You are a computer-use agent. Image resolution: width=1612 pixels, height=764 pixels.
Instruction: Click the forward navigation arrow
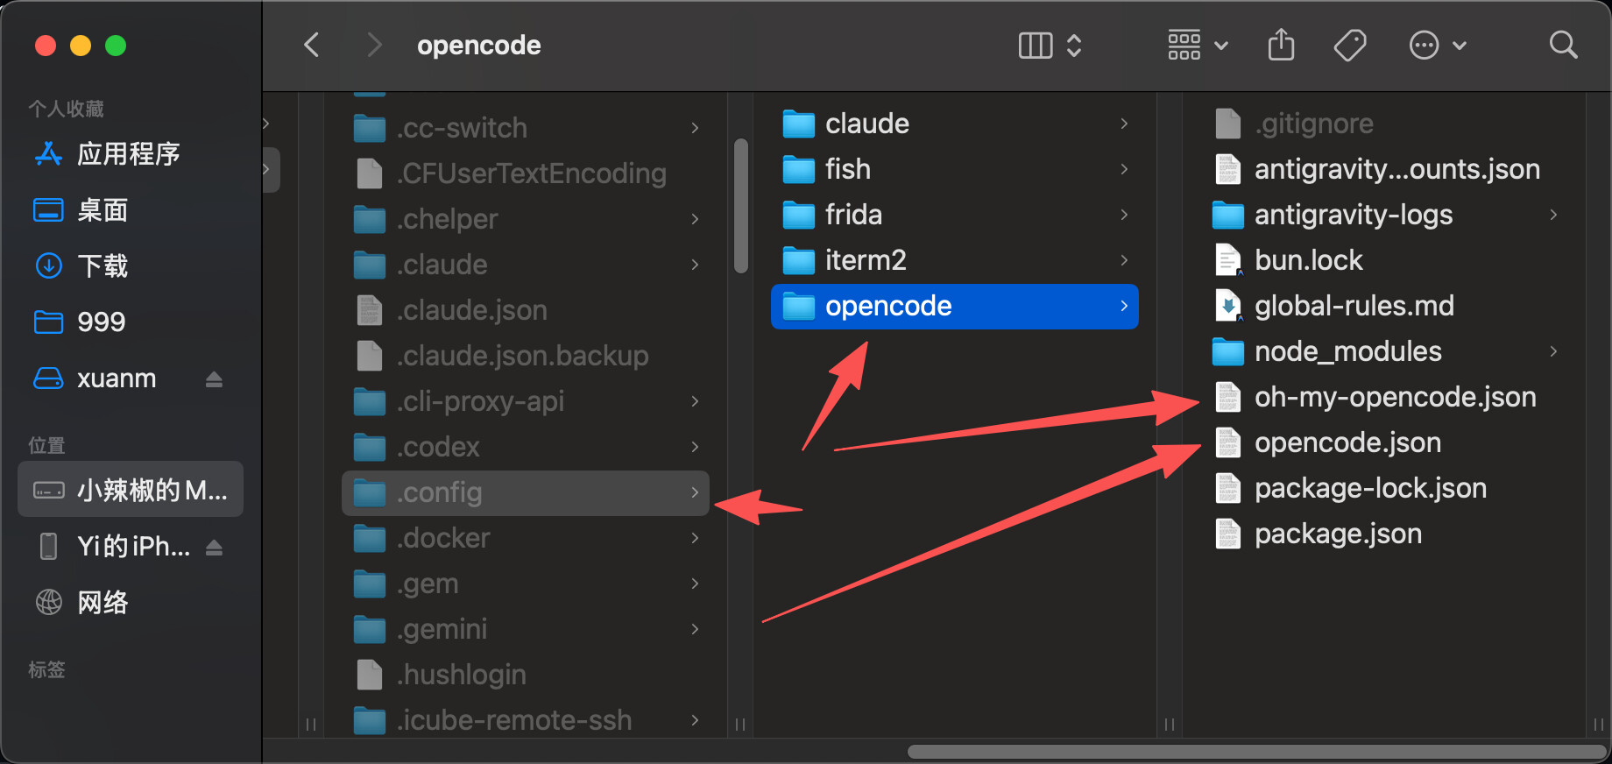(x=374, y=45)
